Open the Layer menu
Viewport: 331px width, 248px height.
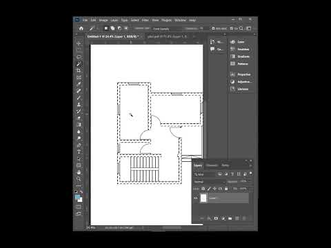click(114, 20)
